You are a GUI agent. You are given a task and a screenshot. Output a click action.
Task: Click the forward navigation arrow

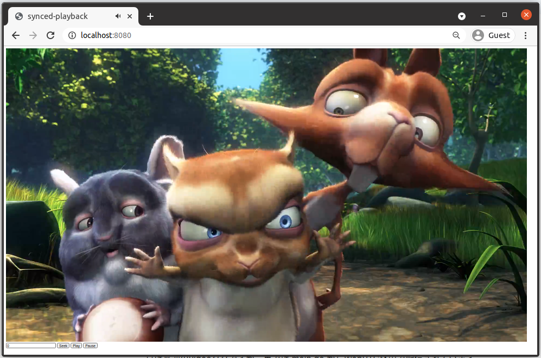click(33, 35)
